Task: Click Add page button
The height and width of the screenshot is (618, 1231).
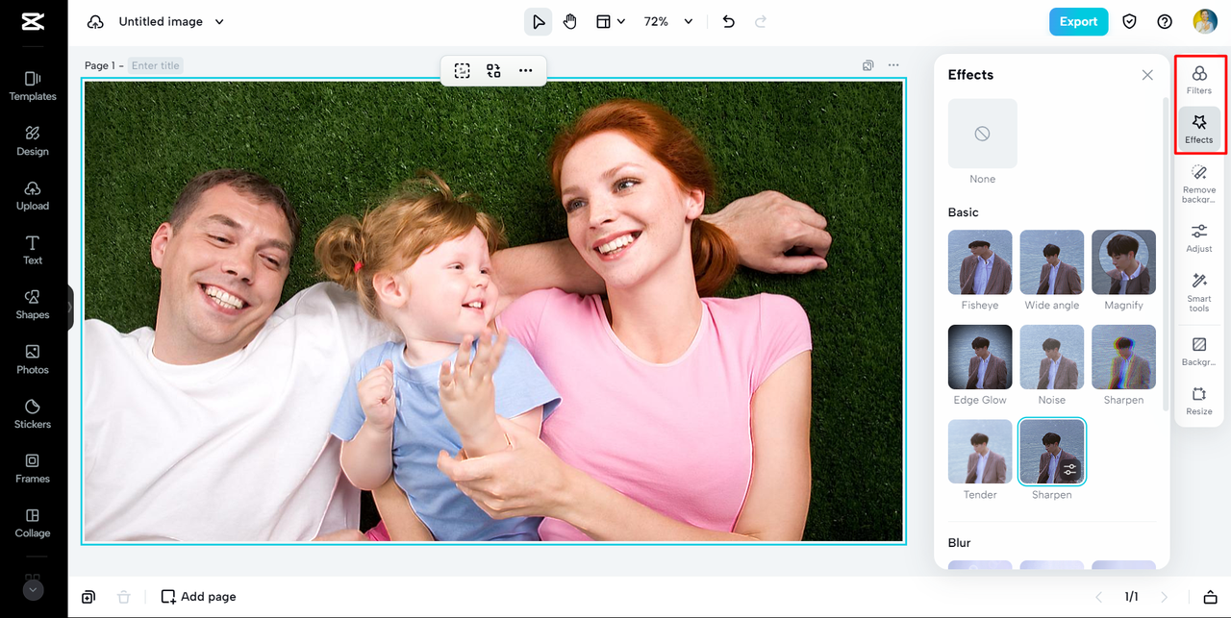Action: [x=198, y=597]
